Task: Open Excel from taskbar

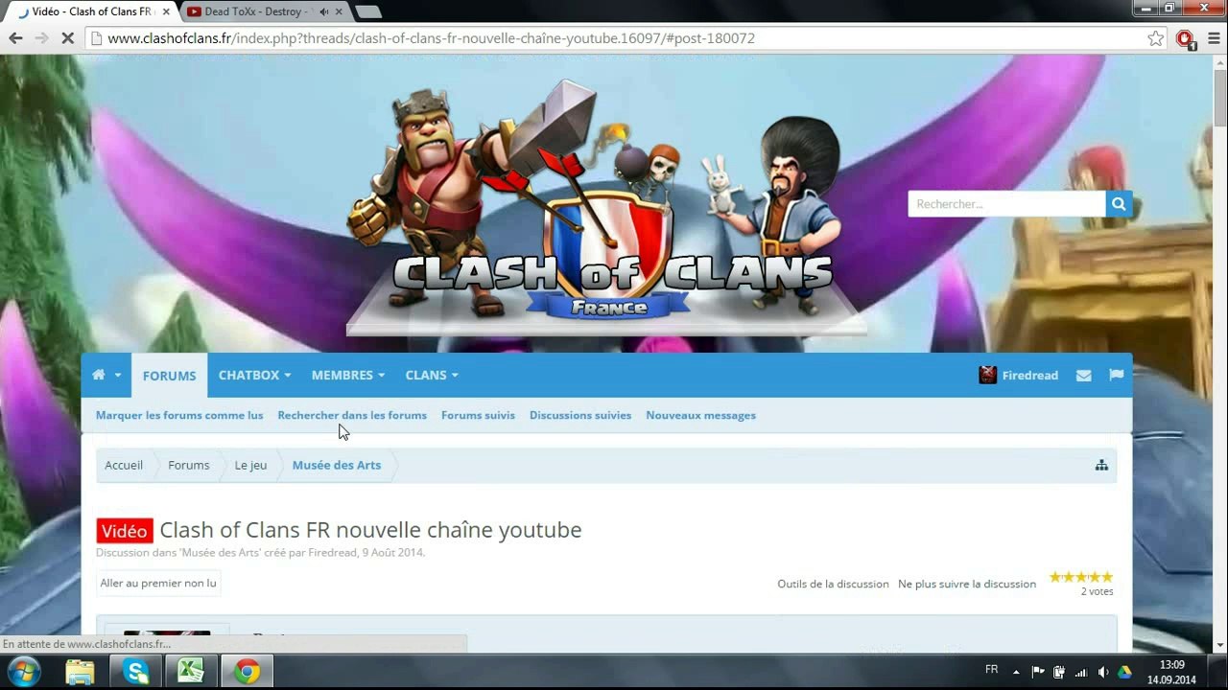Action: pos(191,672)
